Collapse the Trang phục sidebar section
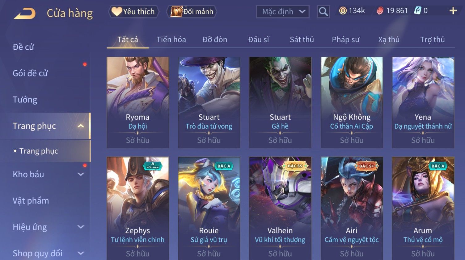Viewport: 465px width, 260px height. 81,126
